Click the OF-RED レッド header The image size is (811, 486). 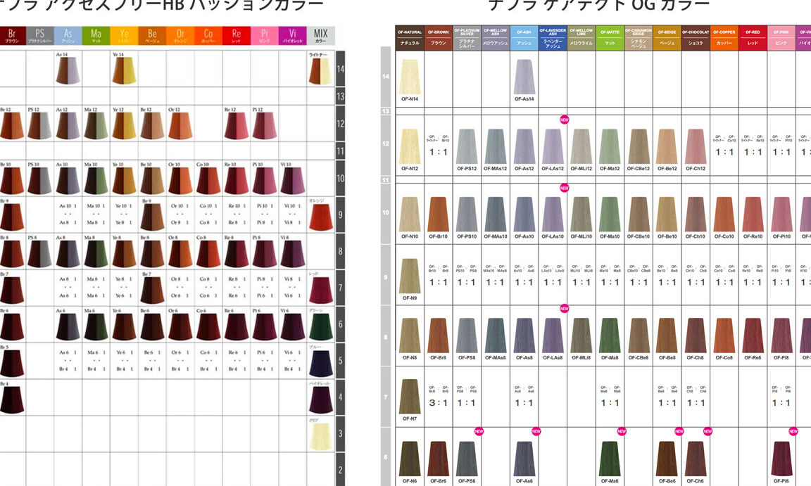[753, 37]
